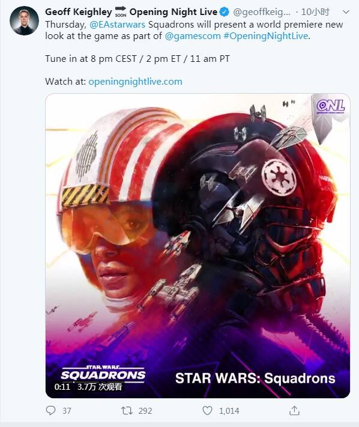This screenshot has width=359, height=427.
Task: Click the retweet arrows icon
Action: [x=127, y=410]
